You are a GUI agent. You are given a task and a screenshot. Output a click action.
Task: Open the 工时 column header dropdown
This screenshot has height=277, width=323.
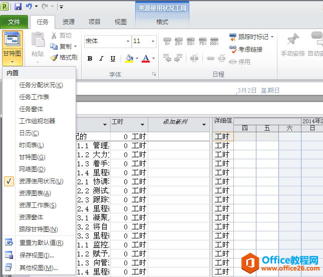coord(142,124)
